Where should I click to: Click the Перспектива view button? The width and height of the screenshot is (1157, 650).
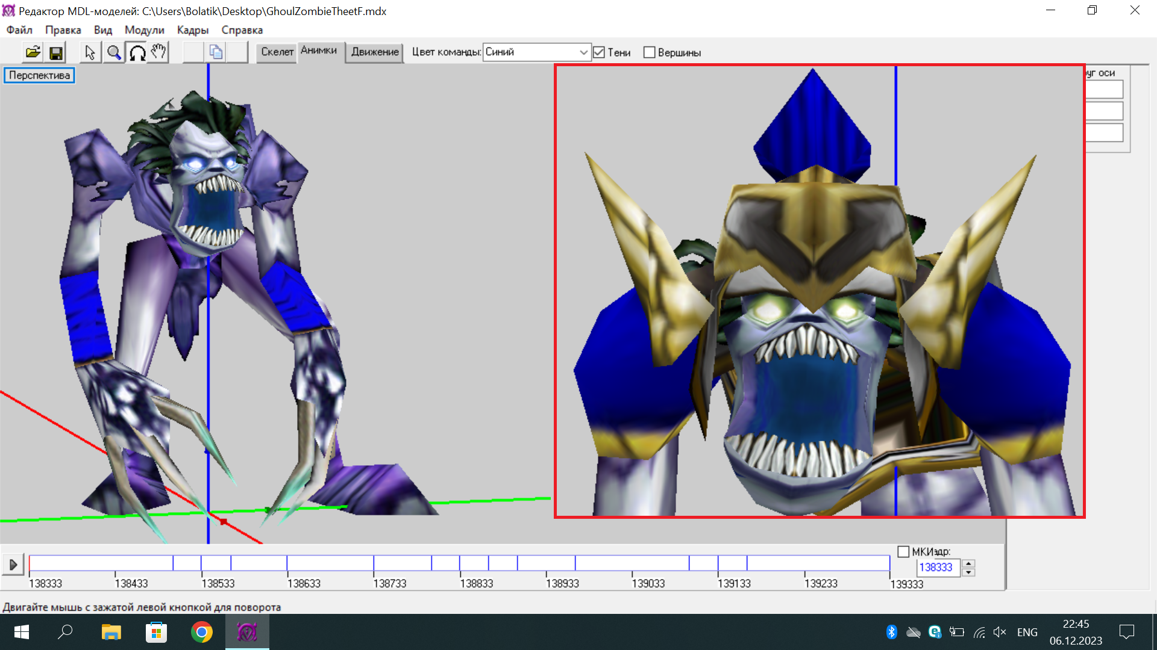pos(39,75)
